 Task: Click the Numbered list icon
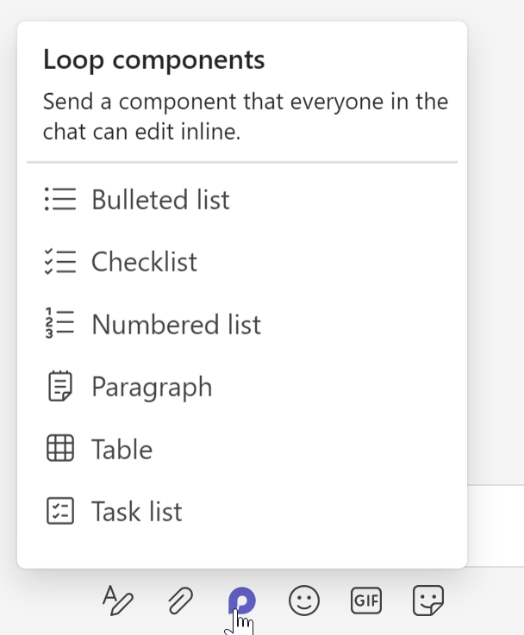point(60,325)
